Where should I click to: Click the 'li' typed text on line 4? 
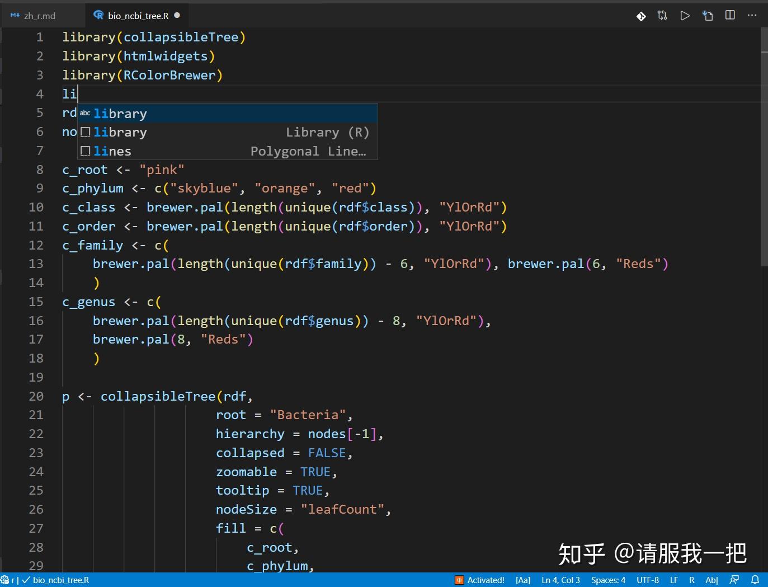point(69,94)
